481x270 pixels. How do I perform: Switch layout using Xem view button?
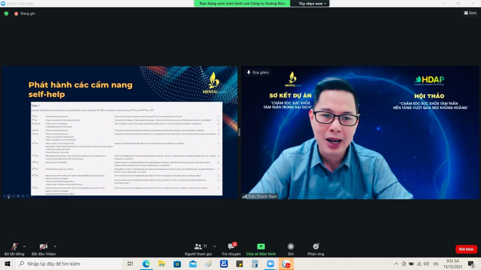pyautogui.click(x=470, y=13)
